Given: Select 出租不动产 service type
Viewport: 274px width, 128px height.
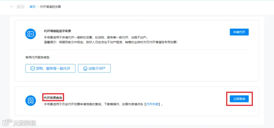Looking at the screenshot, I should pyautogui.click(x=94, y=68).
